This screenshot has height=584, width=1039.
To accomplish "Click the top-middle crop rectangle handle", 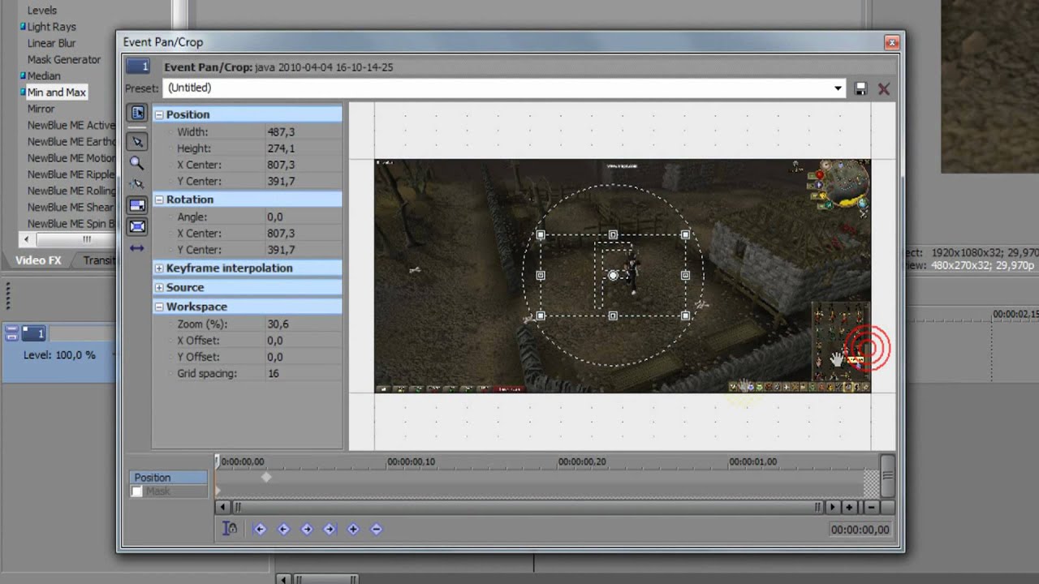I will pos(613,234).
